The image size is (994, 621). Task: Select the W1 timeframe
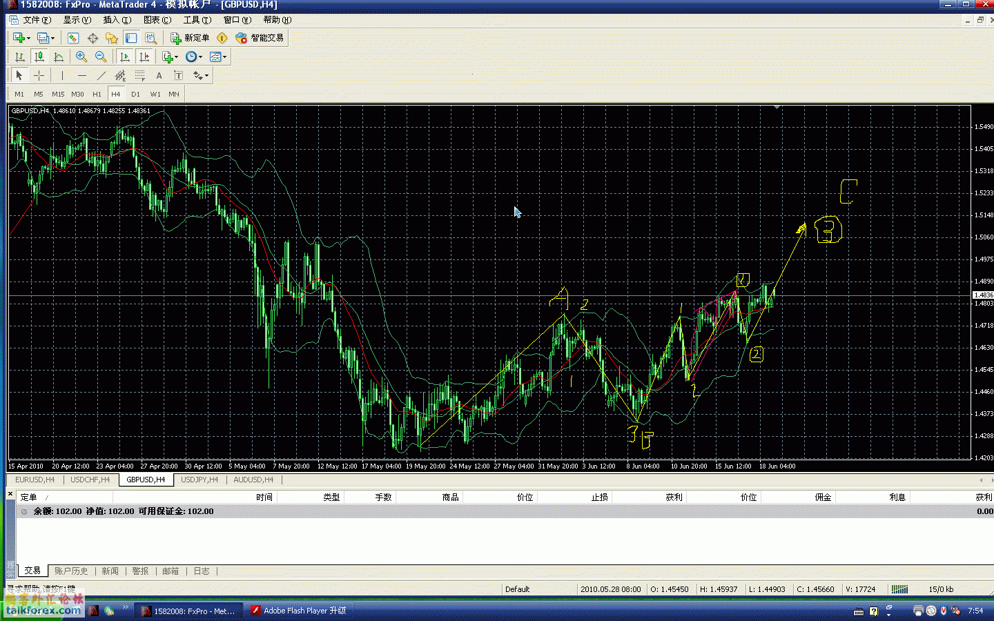point(155,94)
